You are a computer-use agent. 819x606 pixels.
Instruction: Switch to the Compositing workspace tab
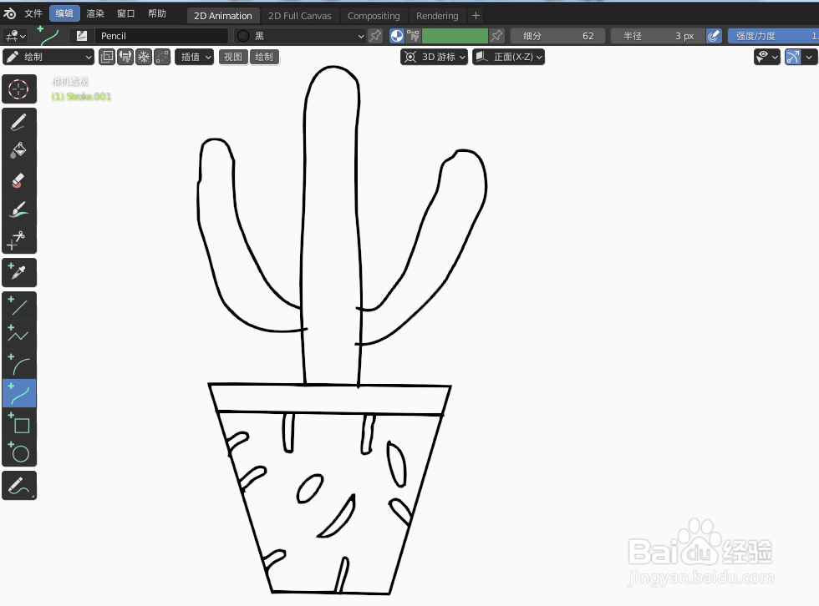tap(374, 16)
